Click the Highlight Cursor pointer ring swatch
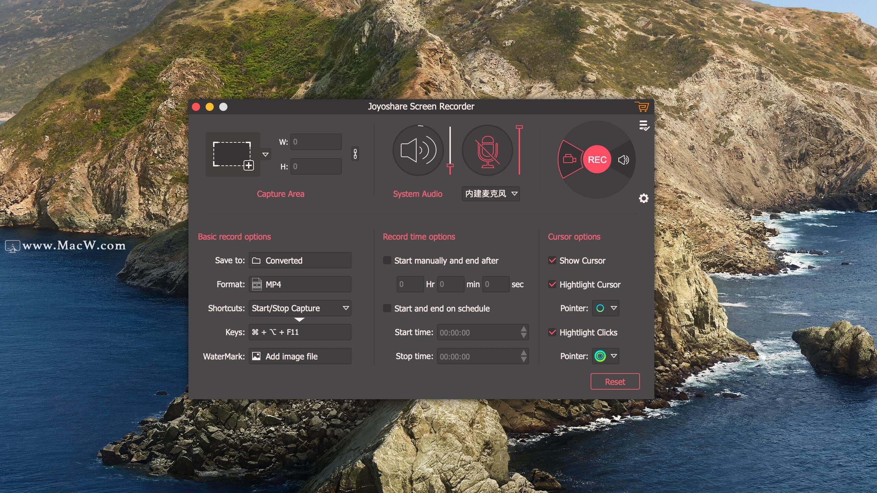This screenshot has width=877, height=493. tap(600, 308)
